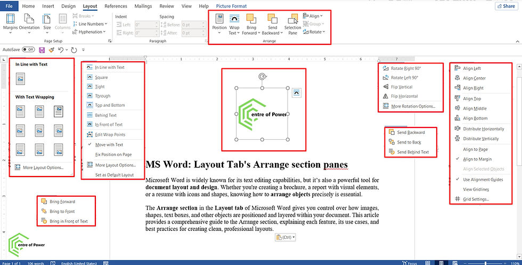Open the Margins gallery
Image resolution: width=522 pixels, height=265 pixels.
pos(10,23)
